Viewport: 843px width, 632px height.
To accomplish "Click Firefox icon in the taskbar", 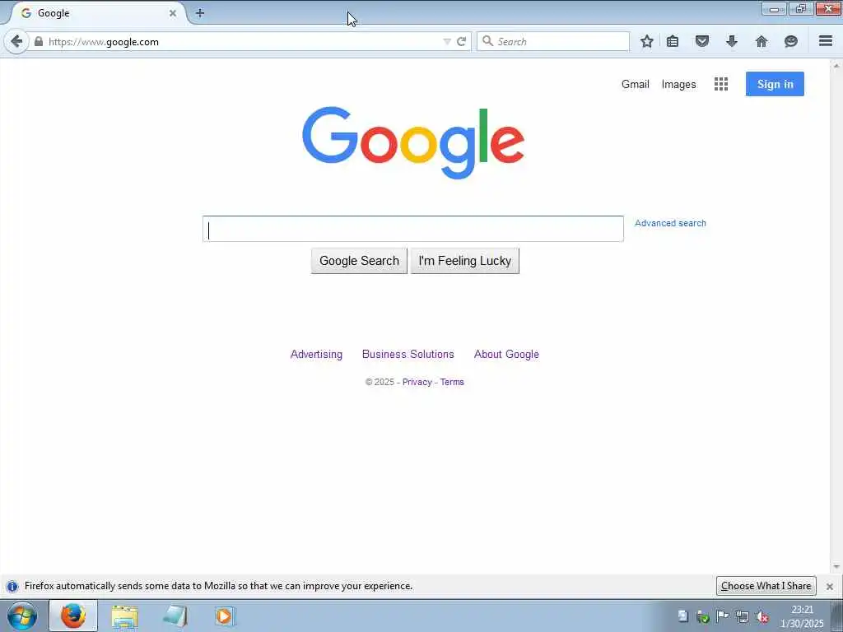I will click(73, 616).
